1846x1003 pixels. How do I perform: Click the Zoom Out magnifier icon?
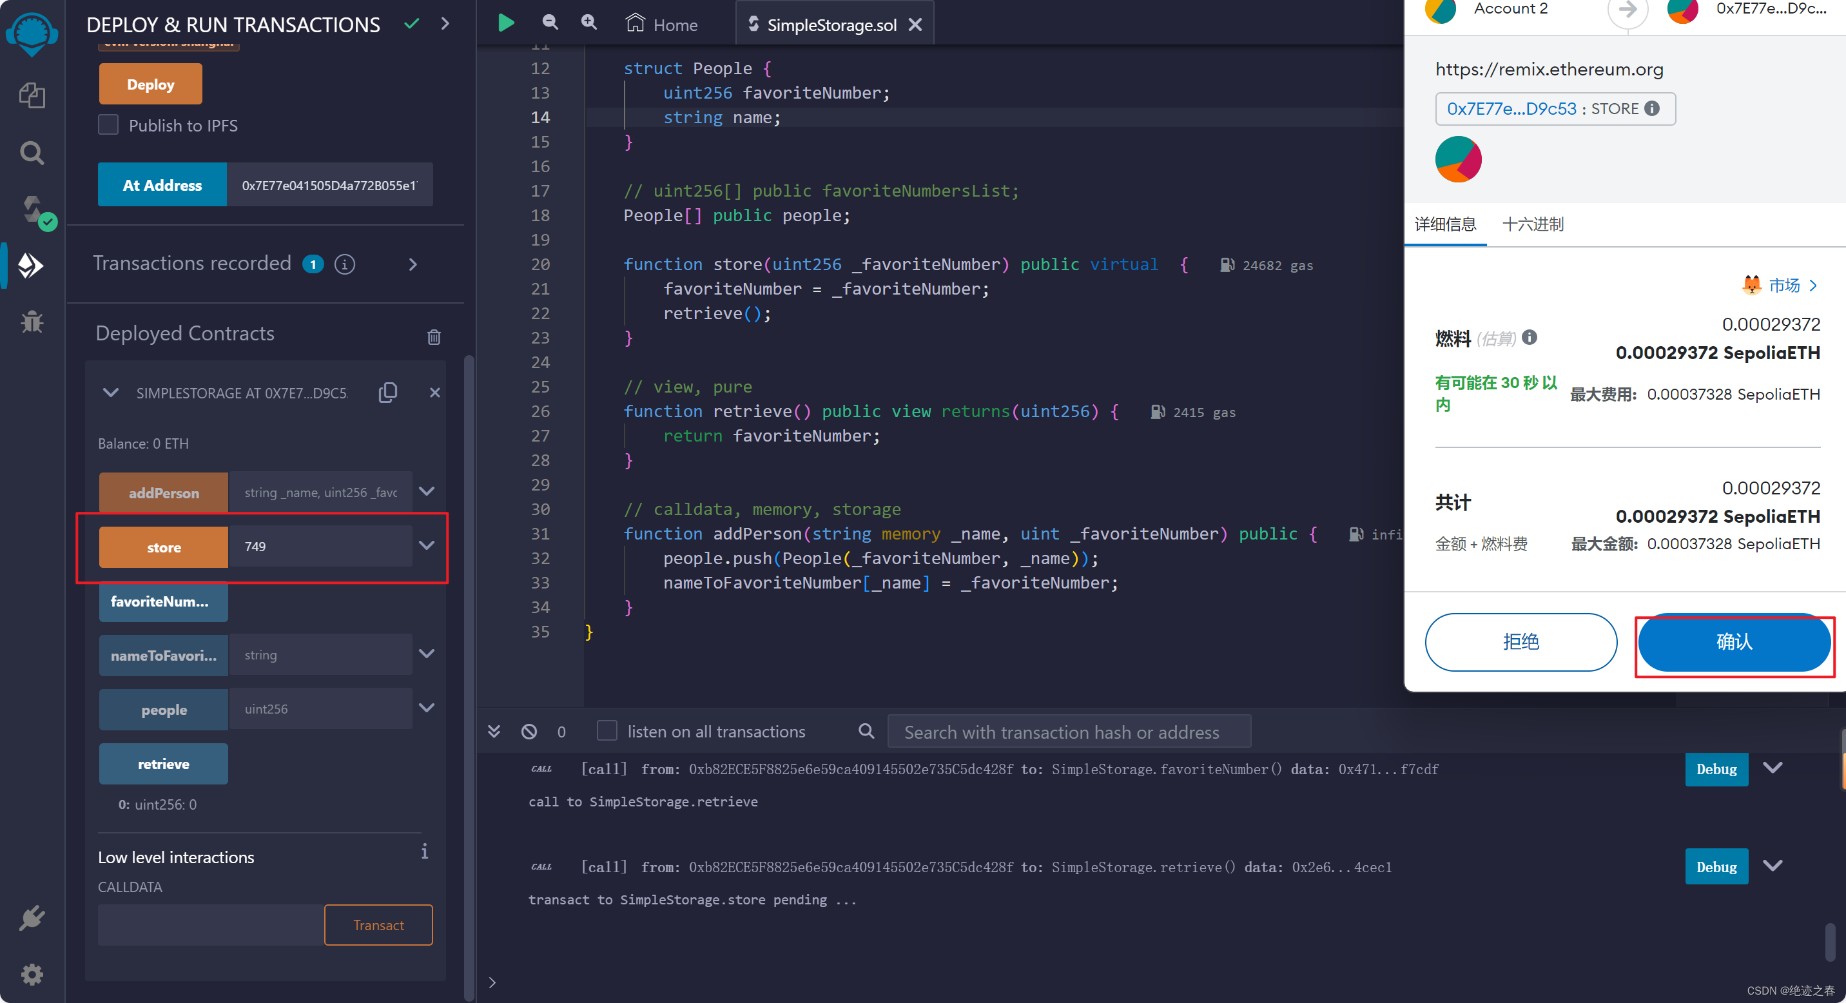pos(549,22)
